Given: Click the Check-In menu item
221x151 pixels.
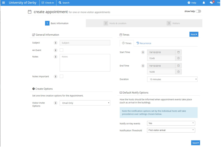Looking at the screenshot, I should (x=48, y=3).
